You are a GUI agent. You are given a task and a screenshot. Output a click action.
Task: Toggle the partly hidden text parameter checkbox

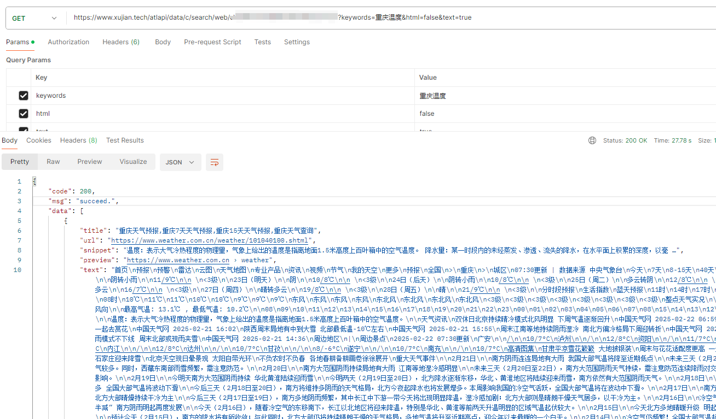(x=24, y=129)
